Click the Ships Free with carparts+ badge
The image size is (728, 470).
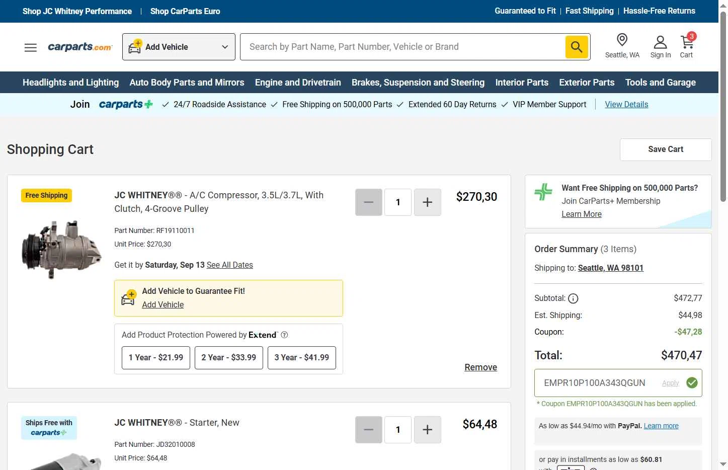point(49,428)
